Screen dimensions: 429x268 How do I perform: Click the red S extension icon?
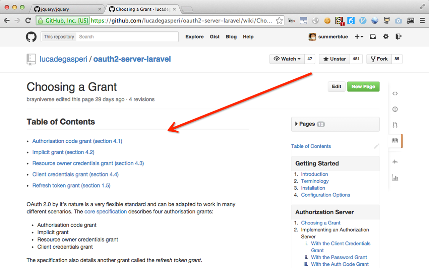(340, 21)
